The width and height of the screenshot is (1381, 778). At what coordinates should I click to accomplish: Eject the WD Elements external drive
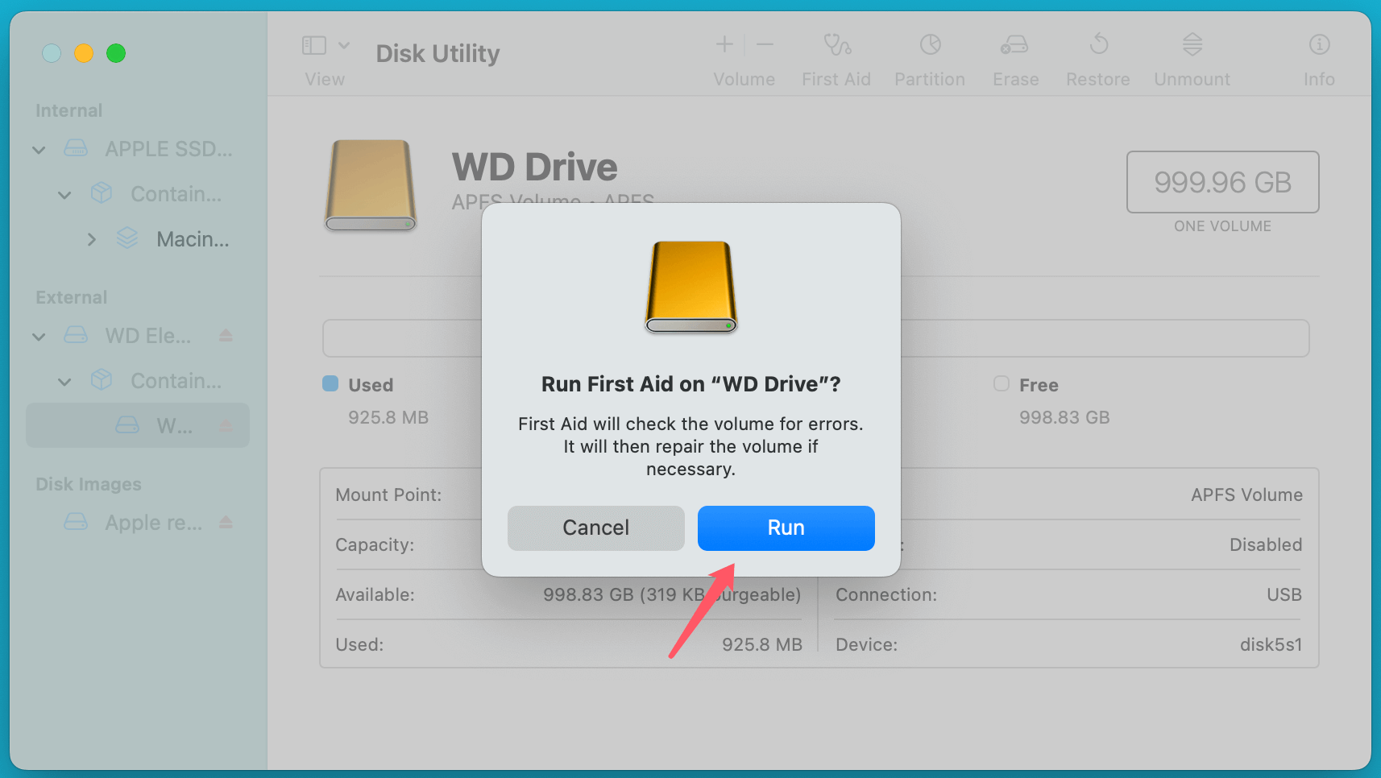[x=225, y=336]
